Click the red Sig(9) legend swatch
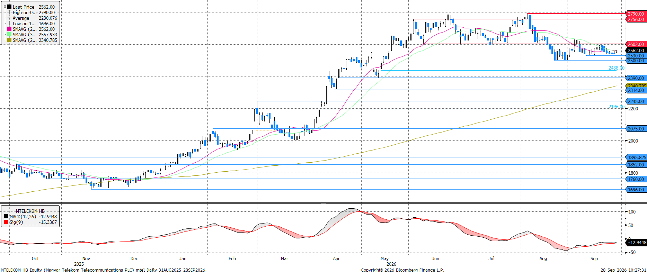 tap(6, 222)
